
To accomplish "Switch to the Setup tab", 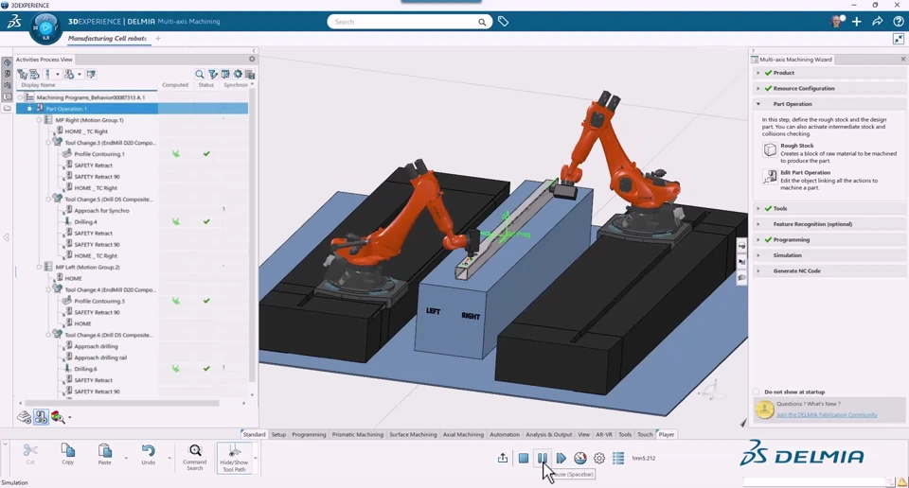I will [278, 434].
